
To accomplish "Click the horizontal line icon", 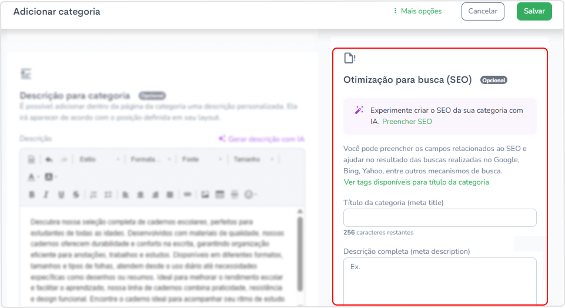I will coord(235,195).
